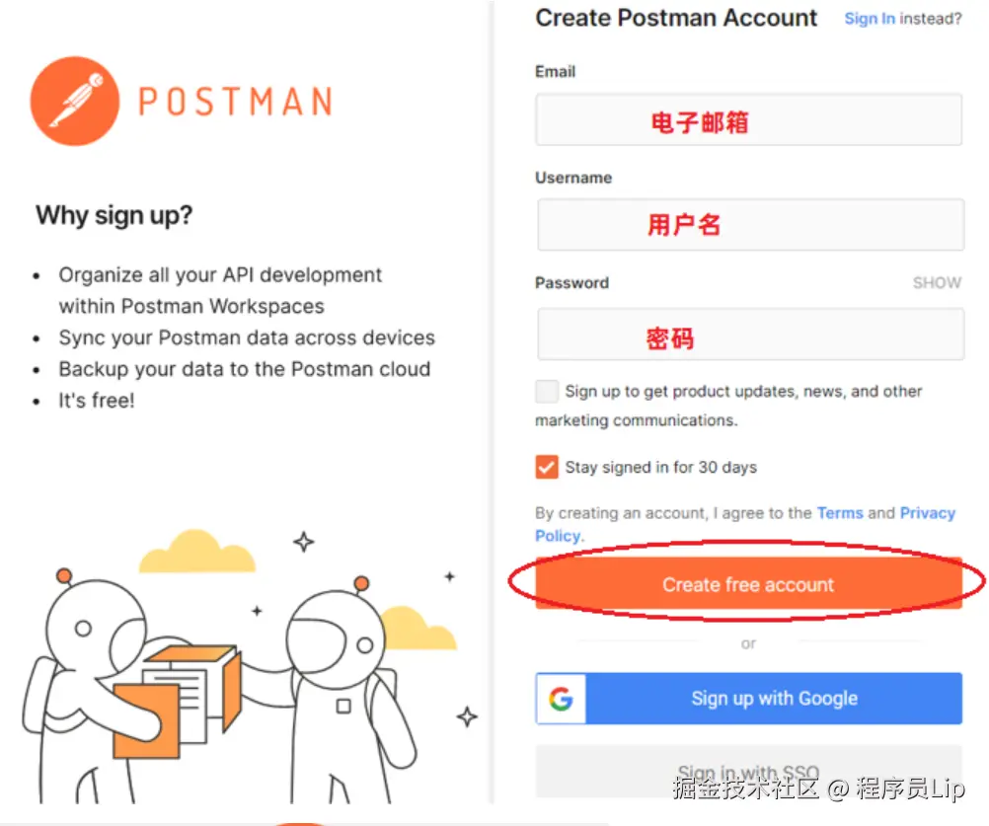Viewport: 989px width, 826px height.
Task: Click the Postman orange logo icon
Action: tap(74, 101)
